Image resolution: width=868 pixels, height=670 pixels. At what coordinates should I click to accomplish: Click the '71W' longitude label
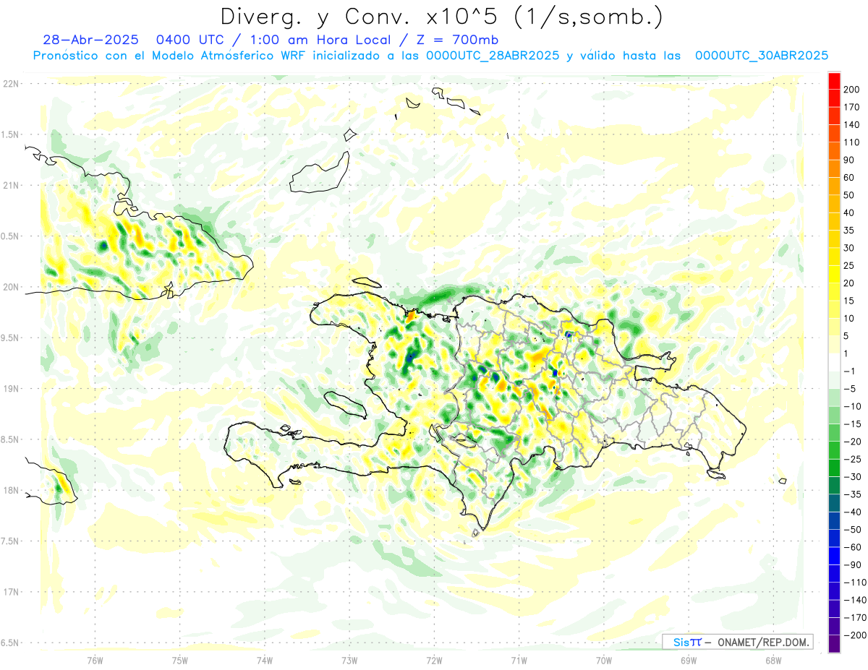pos(519,661)
